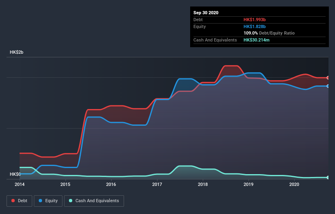Click the 109.0% Debt/Equity Ratio text
The image size is (335, 214).
coord(269,33)
